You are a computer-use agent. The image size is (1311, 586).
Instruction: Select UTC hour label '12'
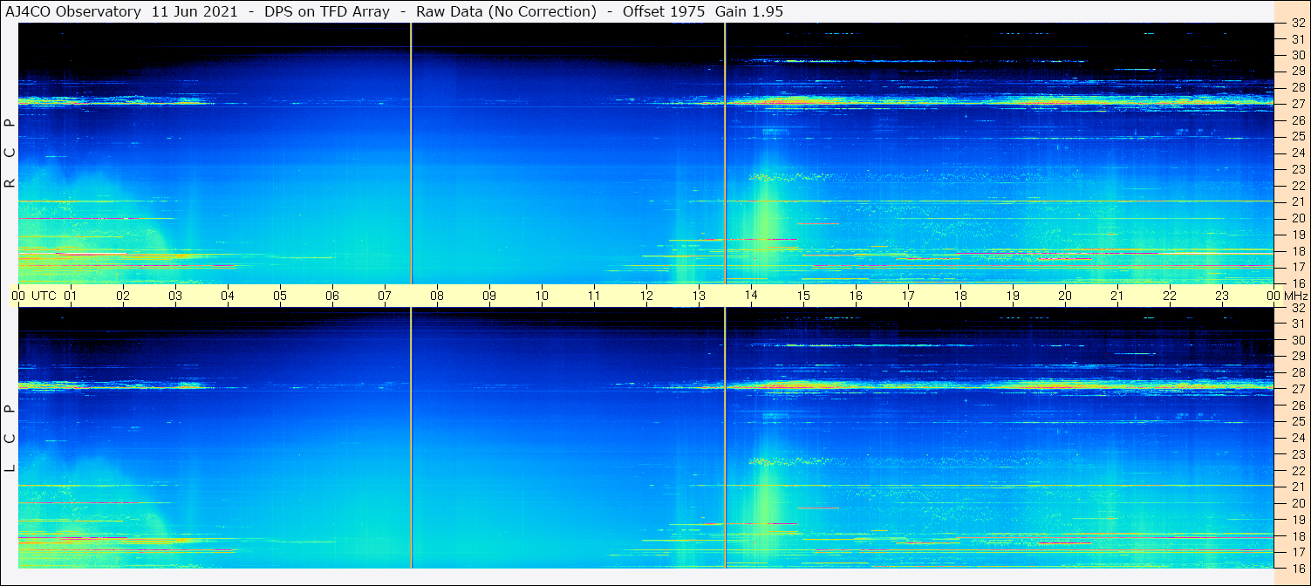click(646, 296)
